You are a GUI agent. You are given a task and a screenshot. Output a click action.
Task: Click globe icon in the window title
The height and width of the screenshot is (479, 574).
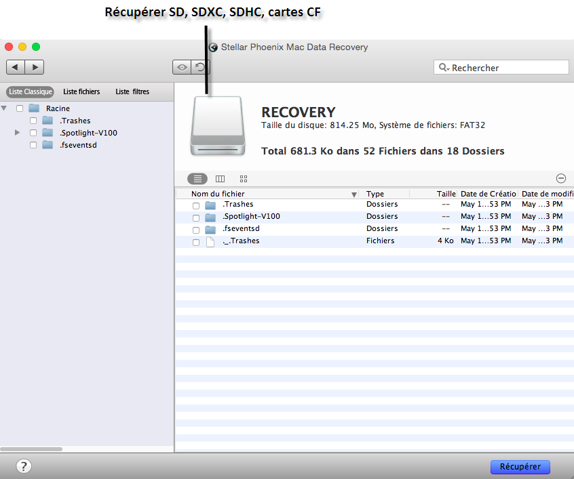tap(213, 47)
